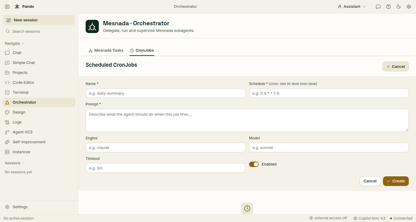Open the Design section
Image resolution: width=416 pixels, height=222 pixels.
(39, 112)
